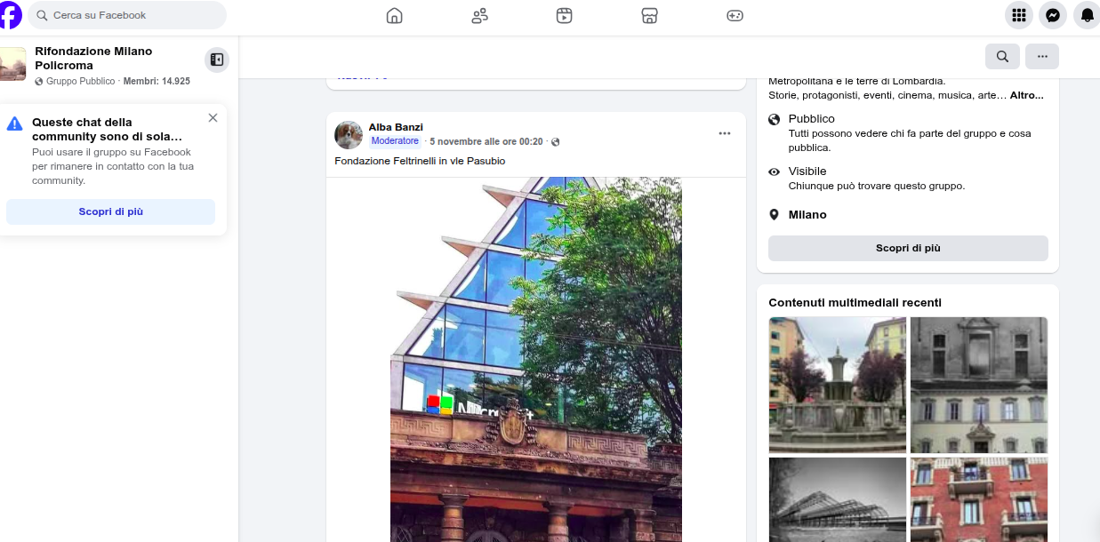Click Scopri di più in chat notice

(x=110, y=211)
